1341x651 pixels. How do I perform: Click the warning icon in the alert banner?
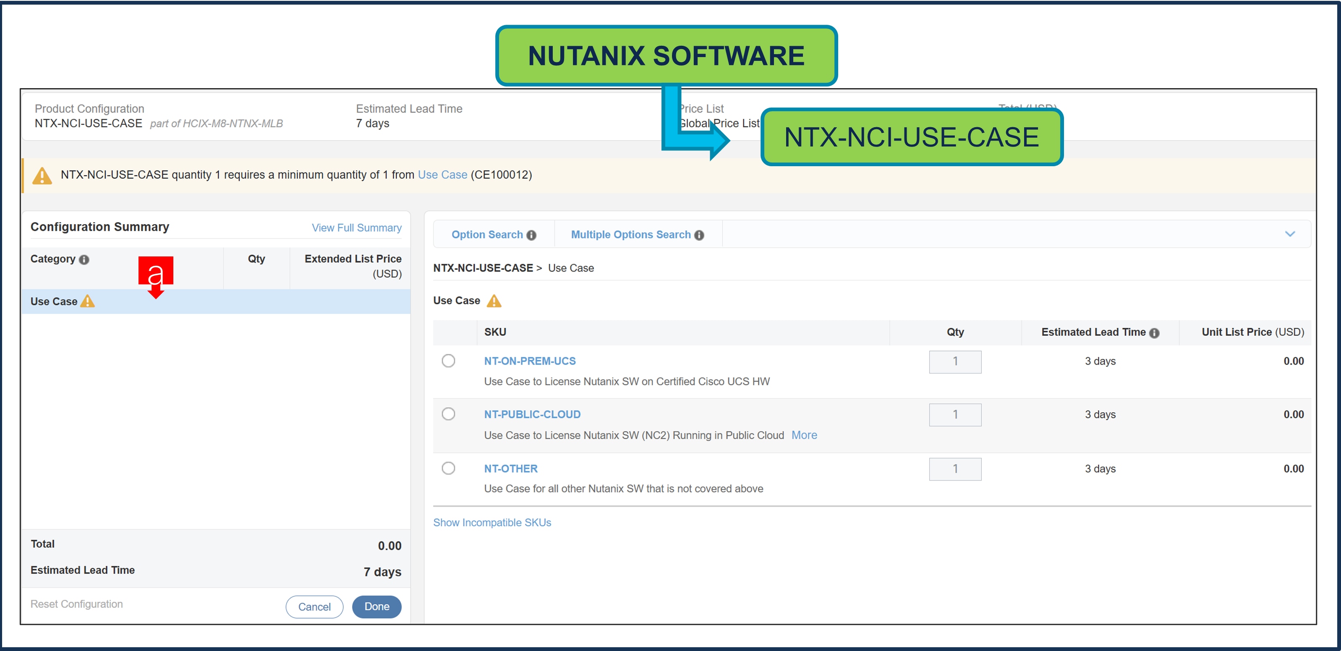42,175
